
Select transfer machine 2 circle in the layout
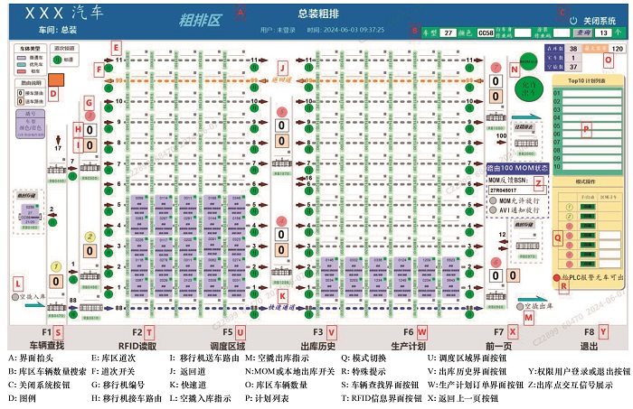(90, 237)
